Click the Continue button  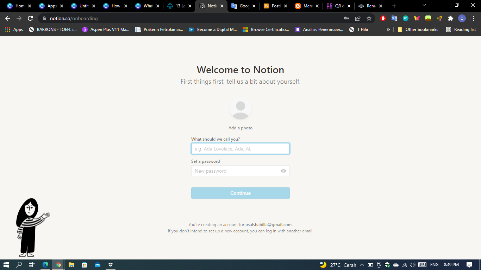241,193
